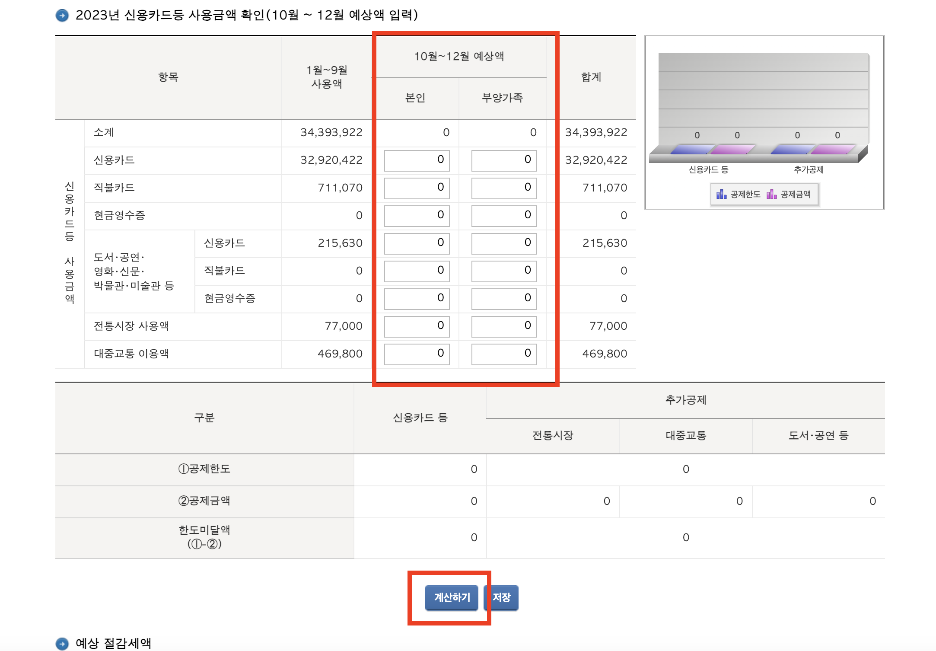Click the blue arrow icon beside 예상 절감세액

63,644
